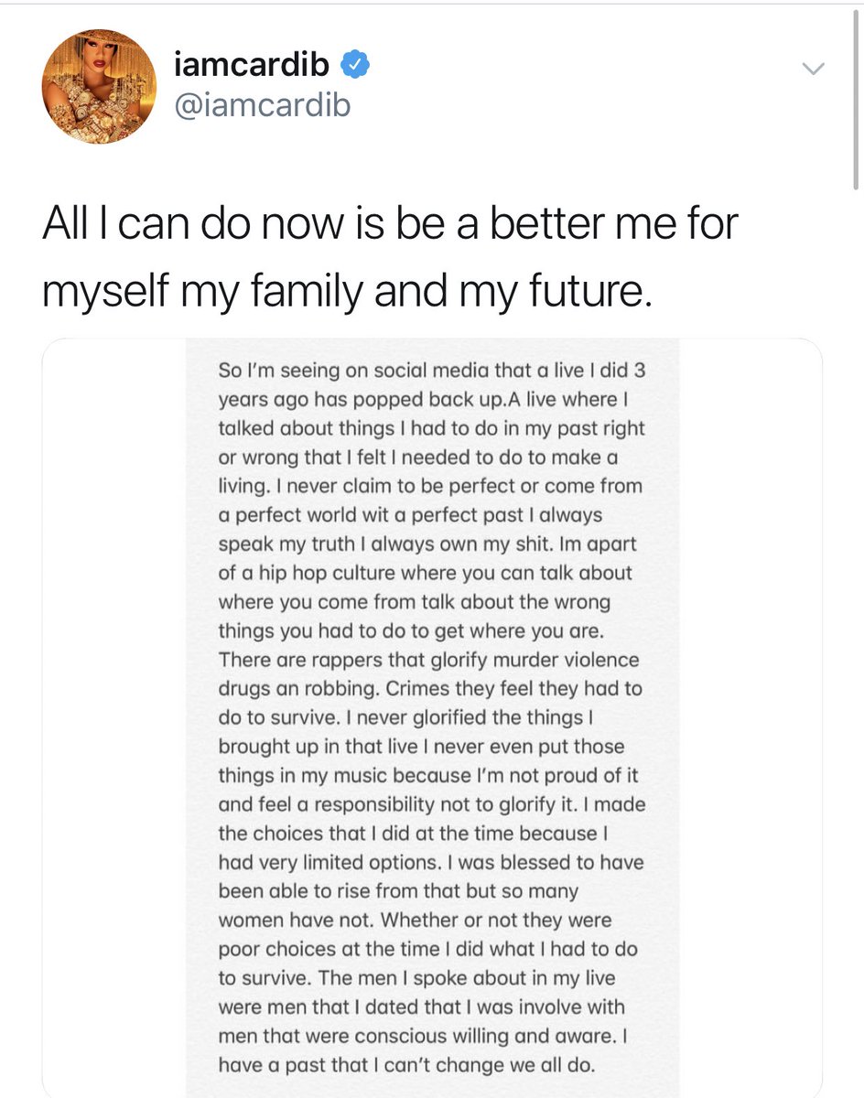The image size is (864, 1098).
Task: Click the line 'speak my truth I always own'
Action: tap(427, 544)
